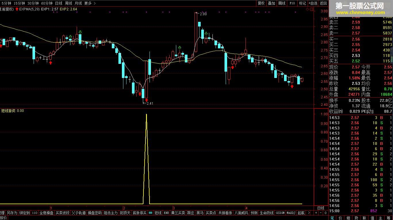Image resolution: width=393 pixels, height=220 pixels.
Task: Click the 0 reset zoom button
Action: pos(326,213)
